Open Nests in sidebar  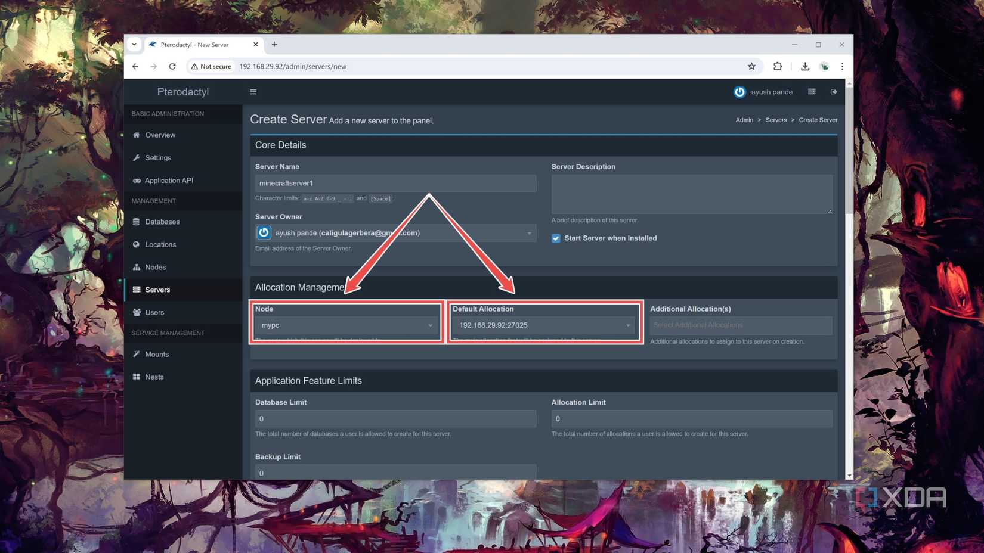pos(182,377)
